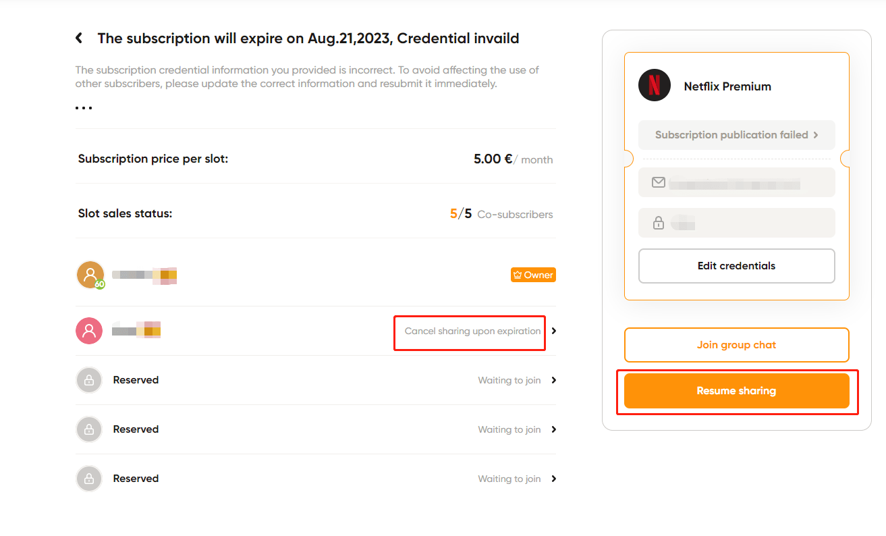Open second Waiting to join chevron
This screenshot has width=886, height=536.
[x=554, y=429]
